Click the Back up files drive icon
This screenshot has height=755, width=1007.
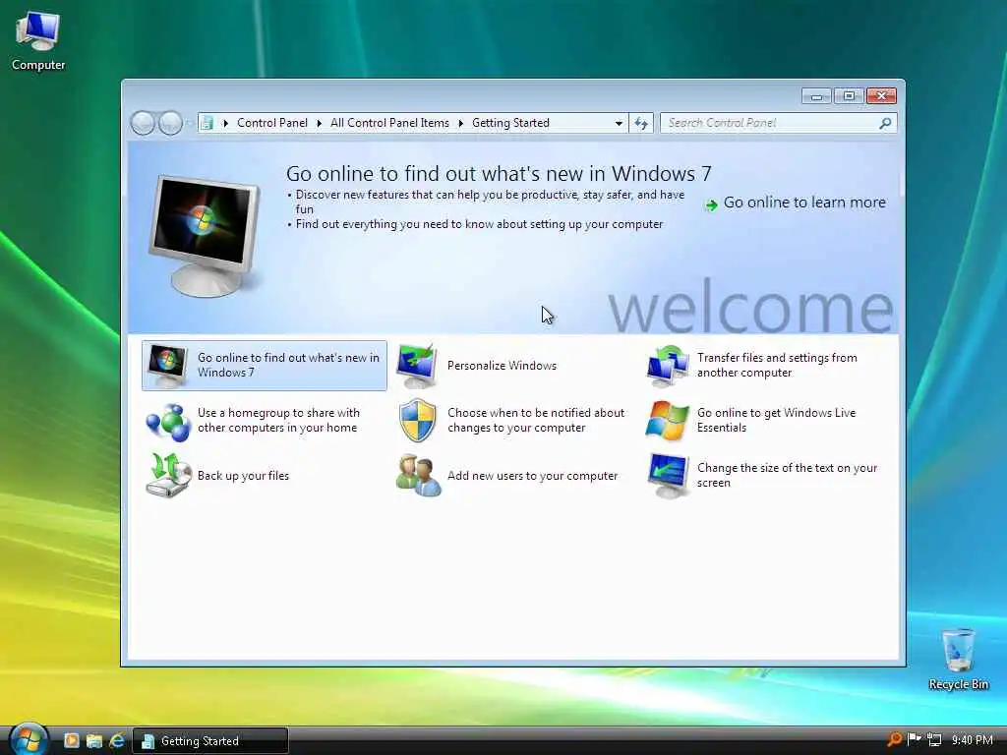tap(168, 476)
